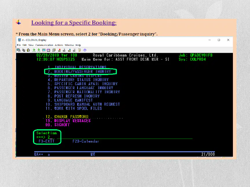This screenshot has width=250, height=187.
Task: Click the Selection input field
Action: pyautogui.click(x=51, y=137)
